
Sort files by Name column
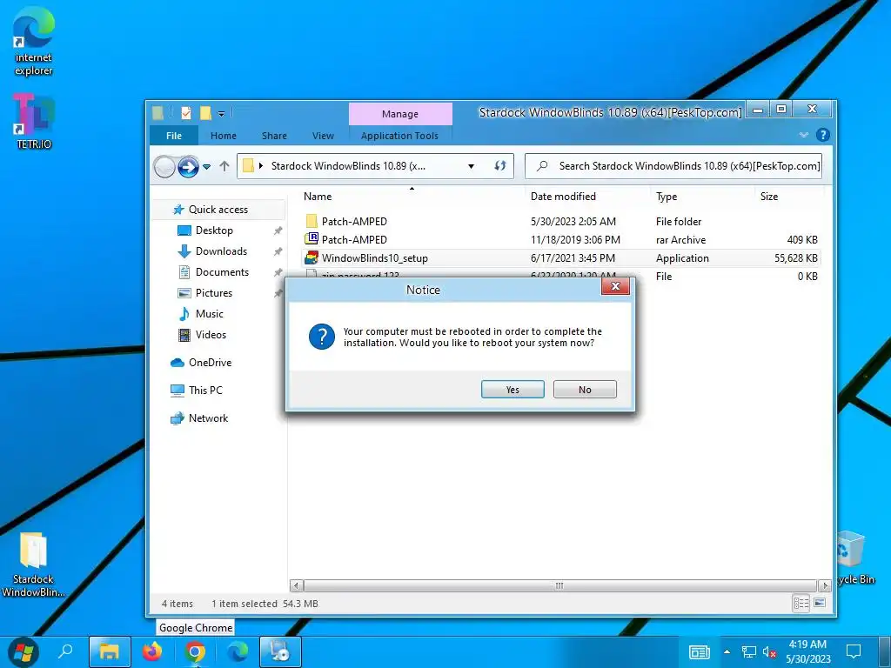tap(318, 197)
